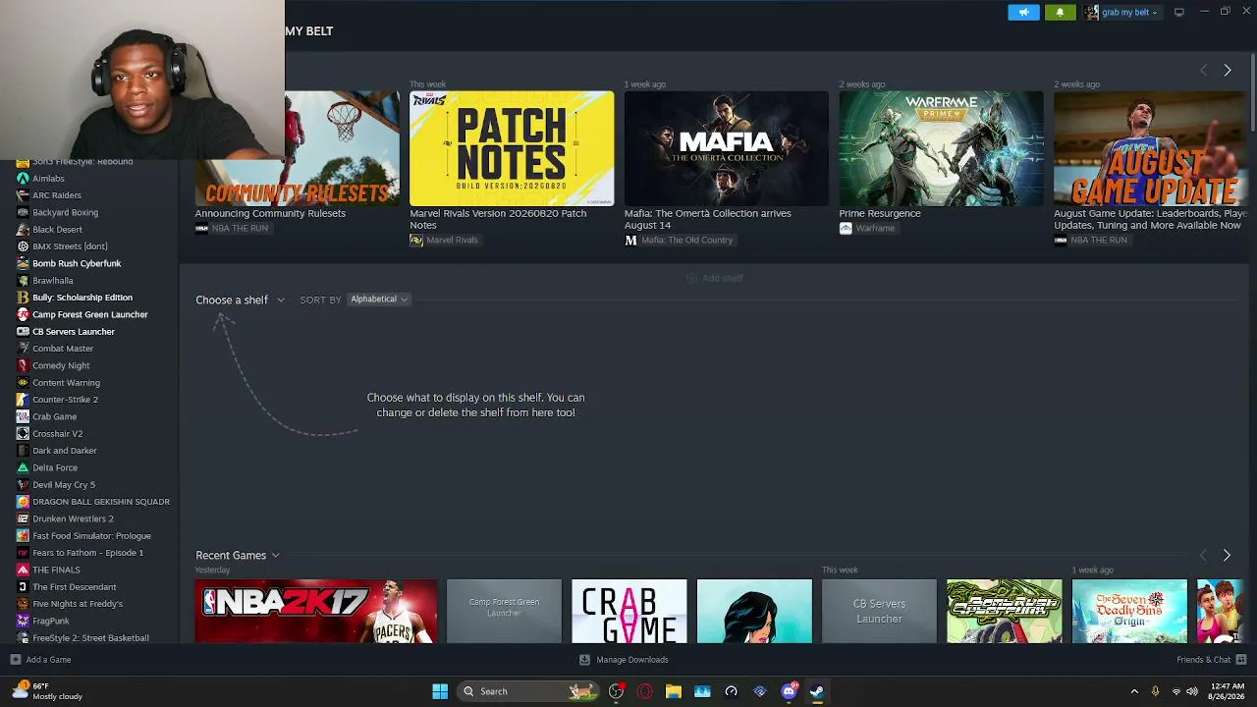
Task: Go to next news items in the carousel
Action: [1227, 70]
